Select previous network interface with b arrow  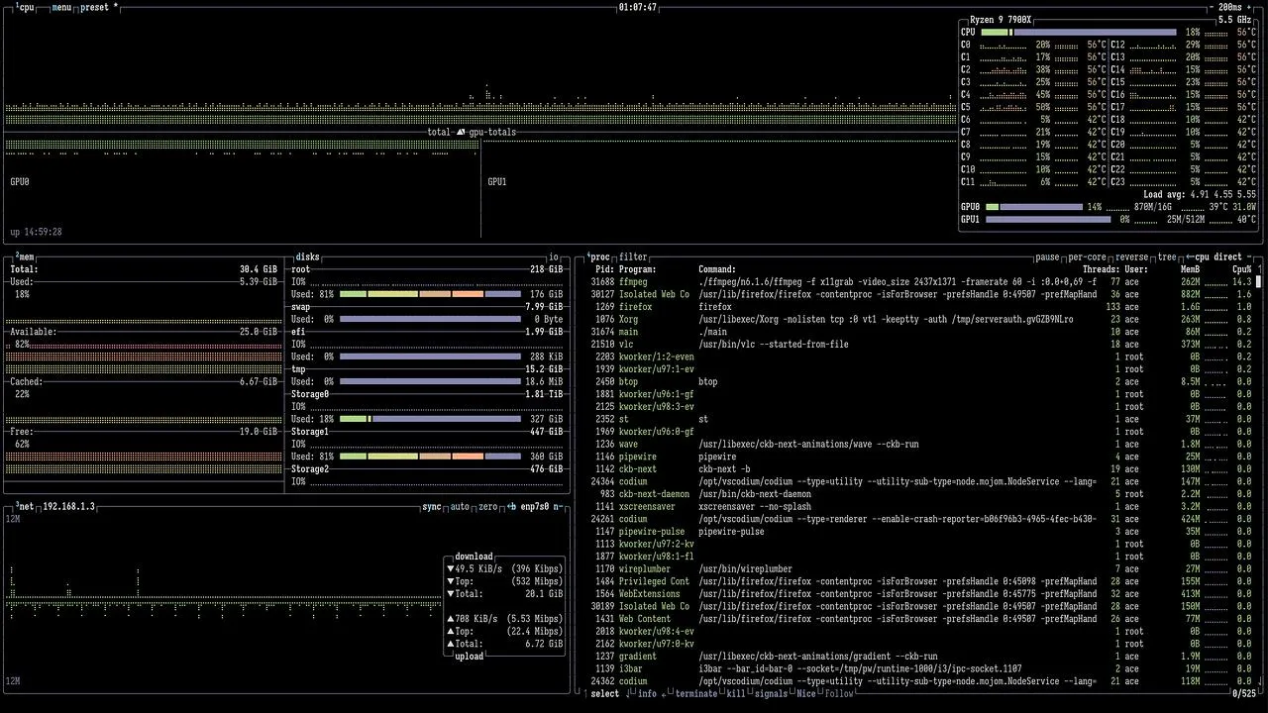(x=512, y=506)
